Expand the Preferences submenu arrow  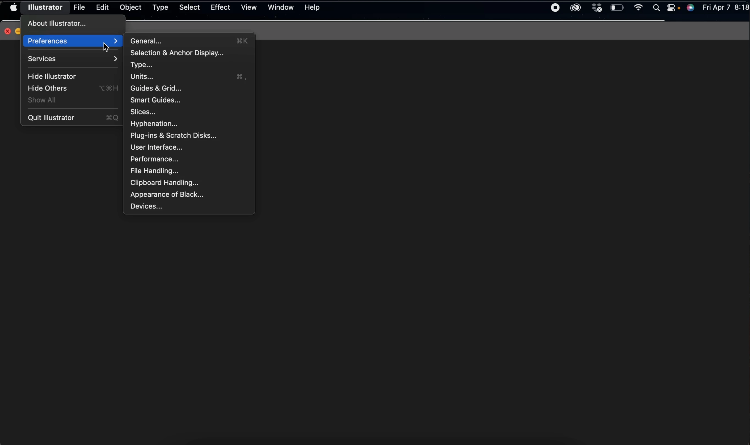click(x=116, y=41)
